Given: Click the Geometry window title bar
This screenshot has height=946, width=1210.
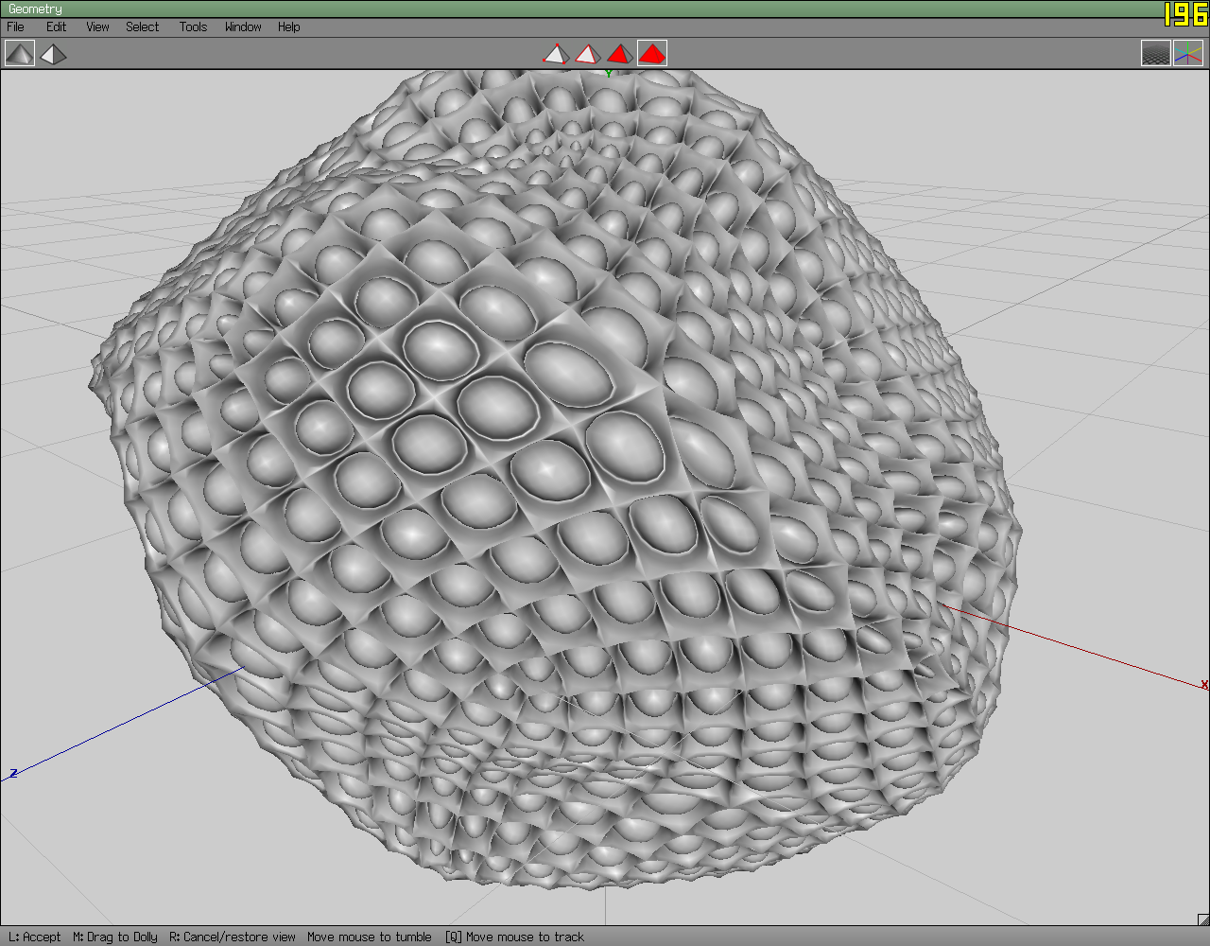Looking at the screenshot, I should click(567, 9).
